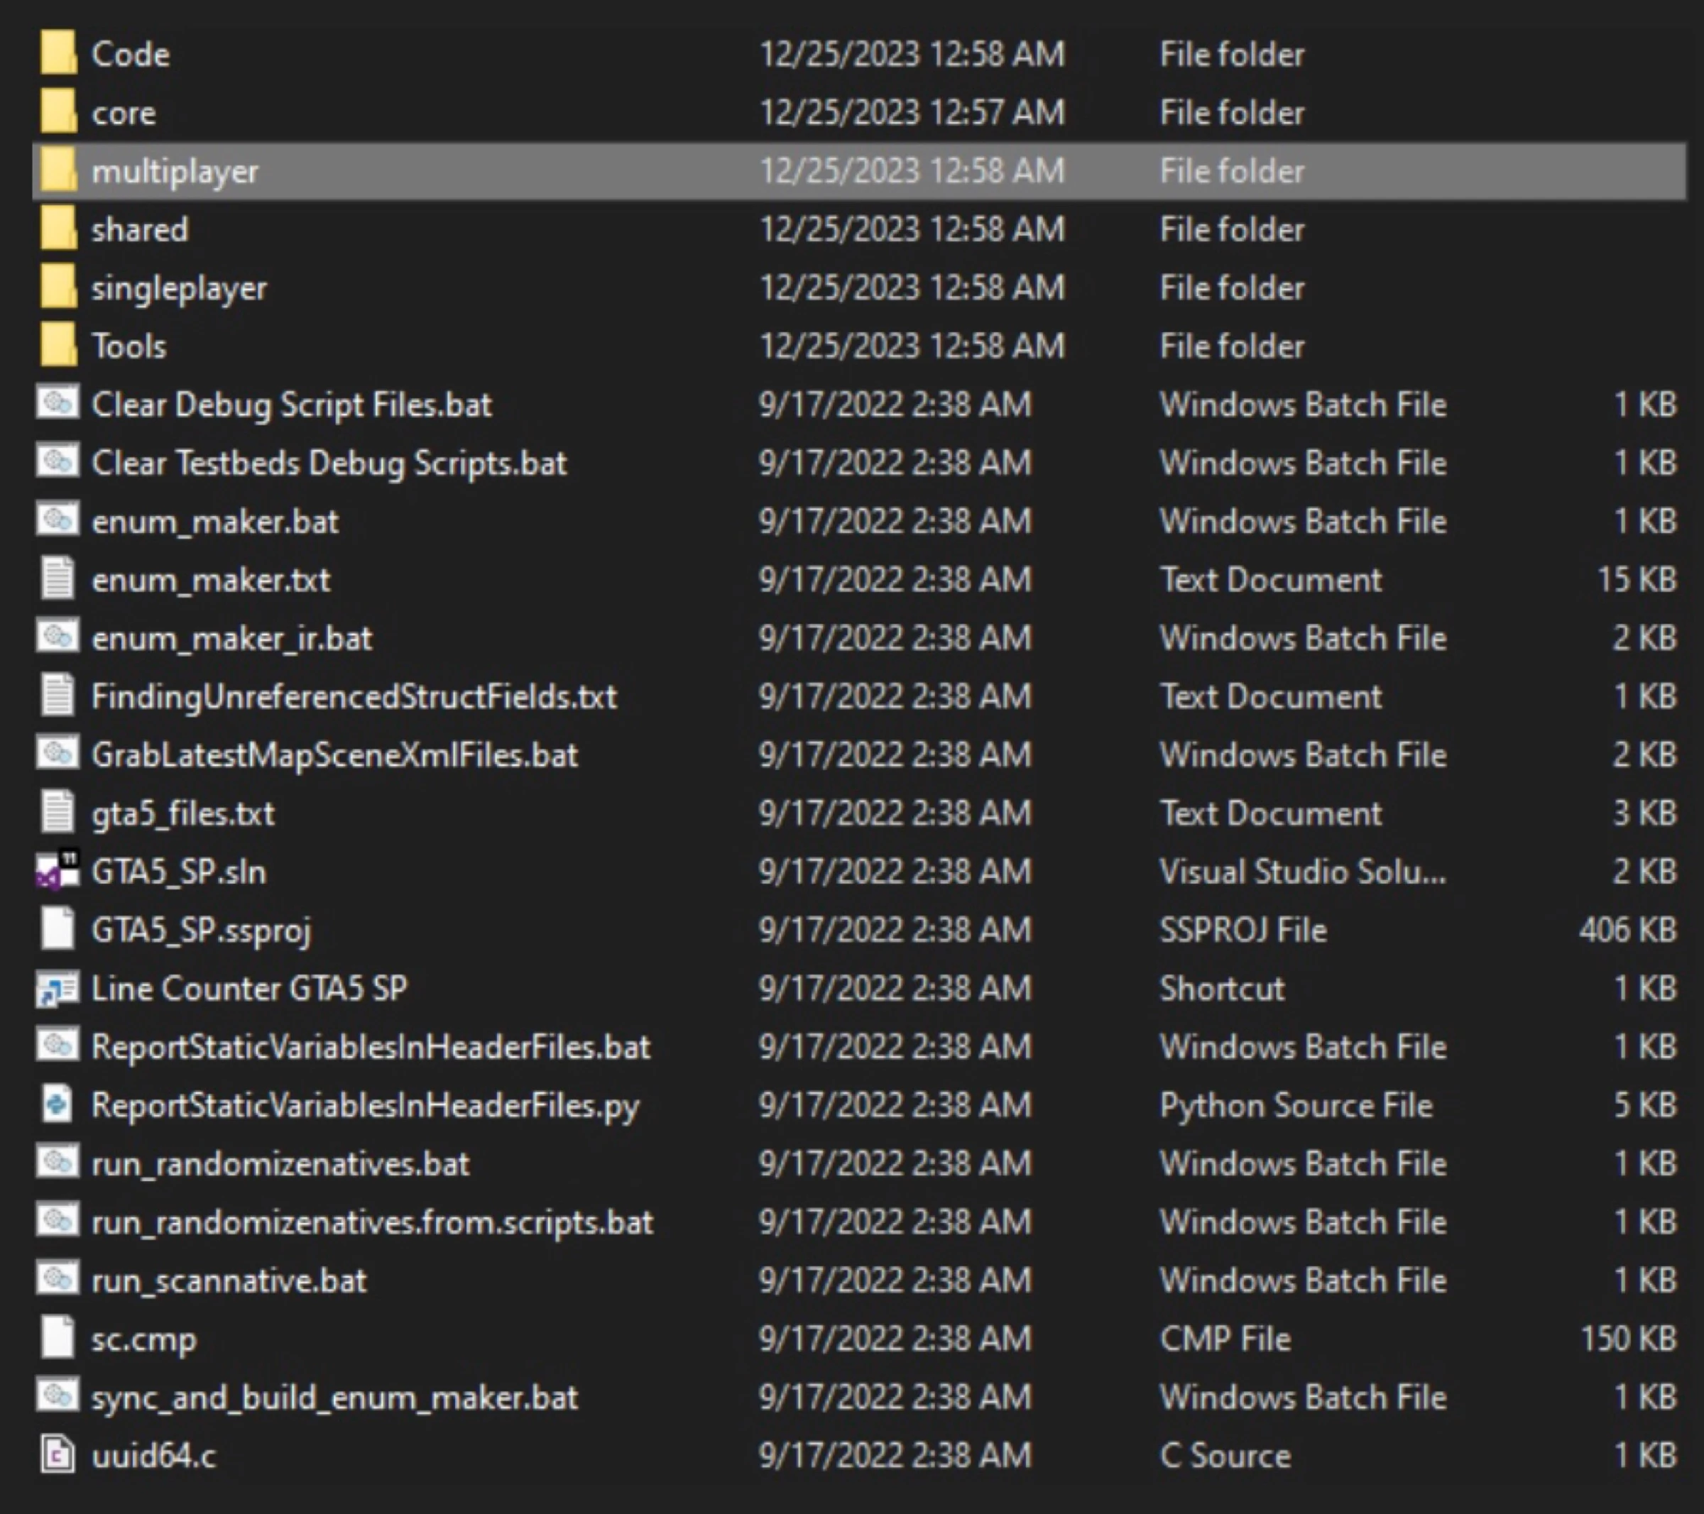The height and width of the screenshot is (1514, 1704).
Task: Click the 'sc.cmp' file name
Action: point(143,1340)
